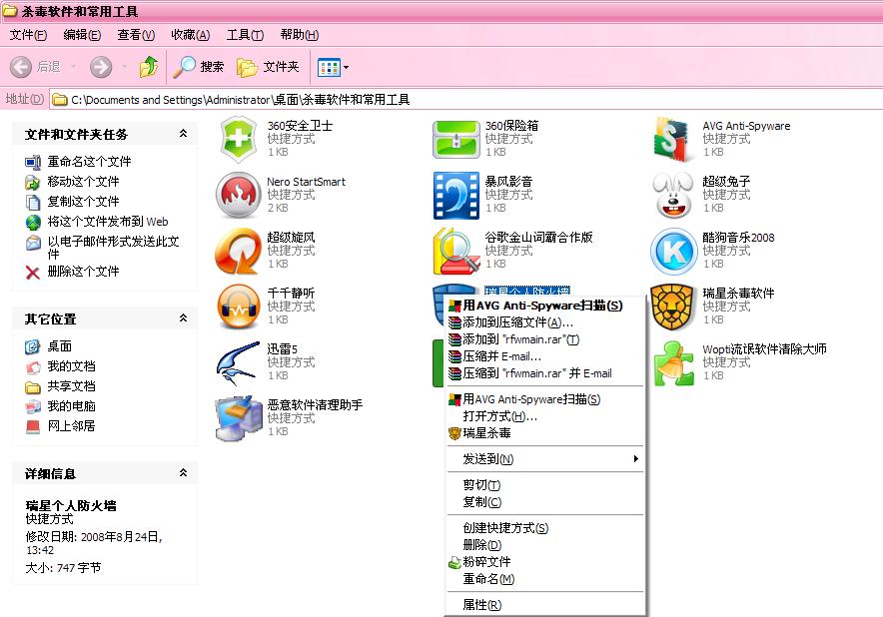Click 移动这个文件 task link
The height and width of the screenshot is (617, 883).
83,182
